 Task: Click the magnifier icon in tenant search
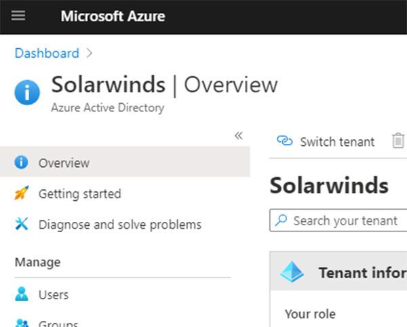tap(281, 220)
